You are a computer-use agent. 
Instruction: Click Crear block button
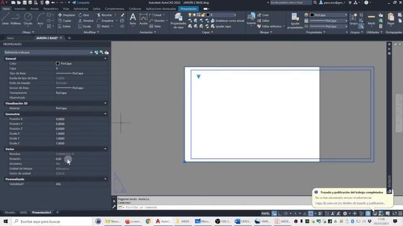point(263,15)
